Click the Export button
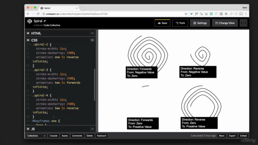Image resolution: width=258 pixels, height=145 pixels. [232, 136]
